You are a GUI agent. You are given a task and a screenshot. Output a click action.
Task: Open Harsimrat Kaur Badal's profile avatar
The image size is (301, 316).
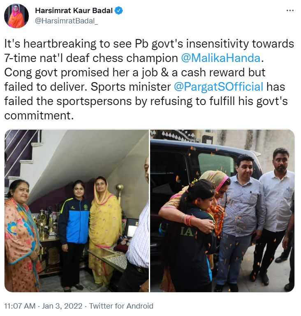16,16
